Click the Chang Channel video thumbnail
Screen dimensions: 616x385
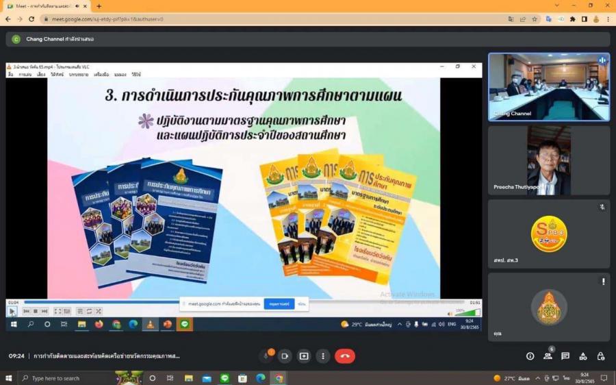pos(548,87)
